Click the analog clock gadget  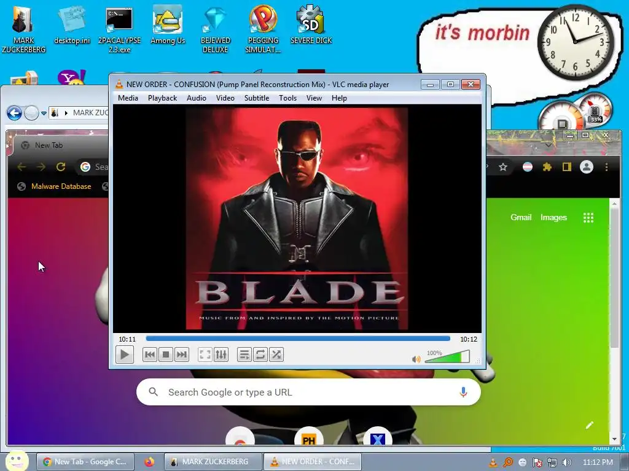[x=575, y=41]
